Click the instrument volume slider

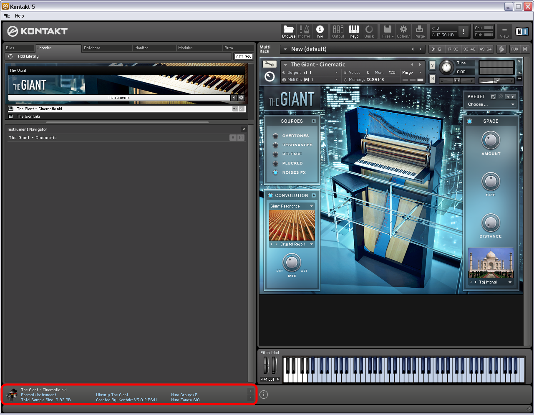click(x=496, y=81)
